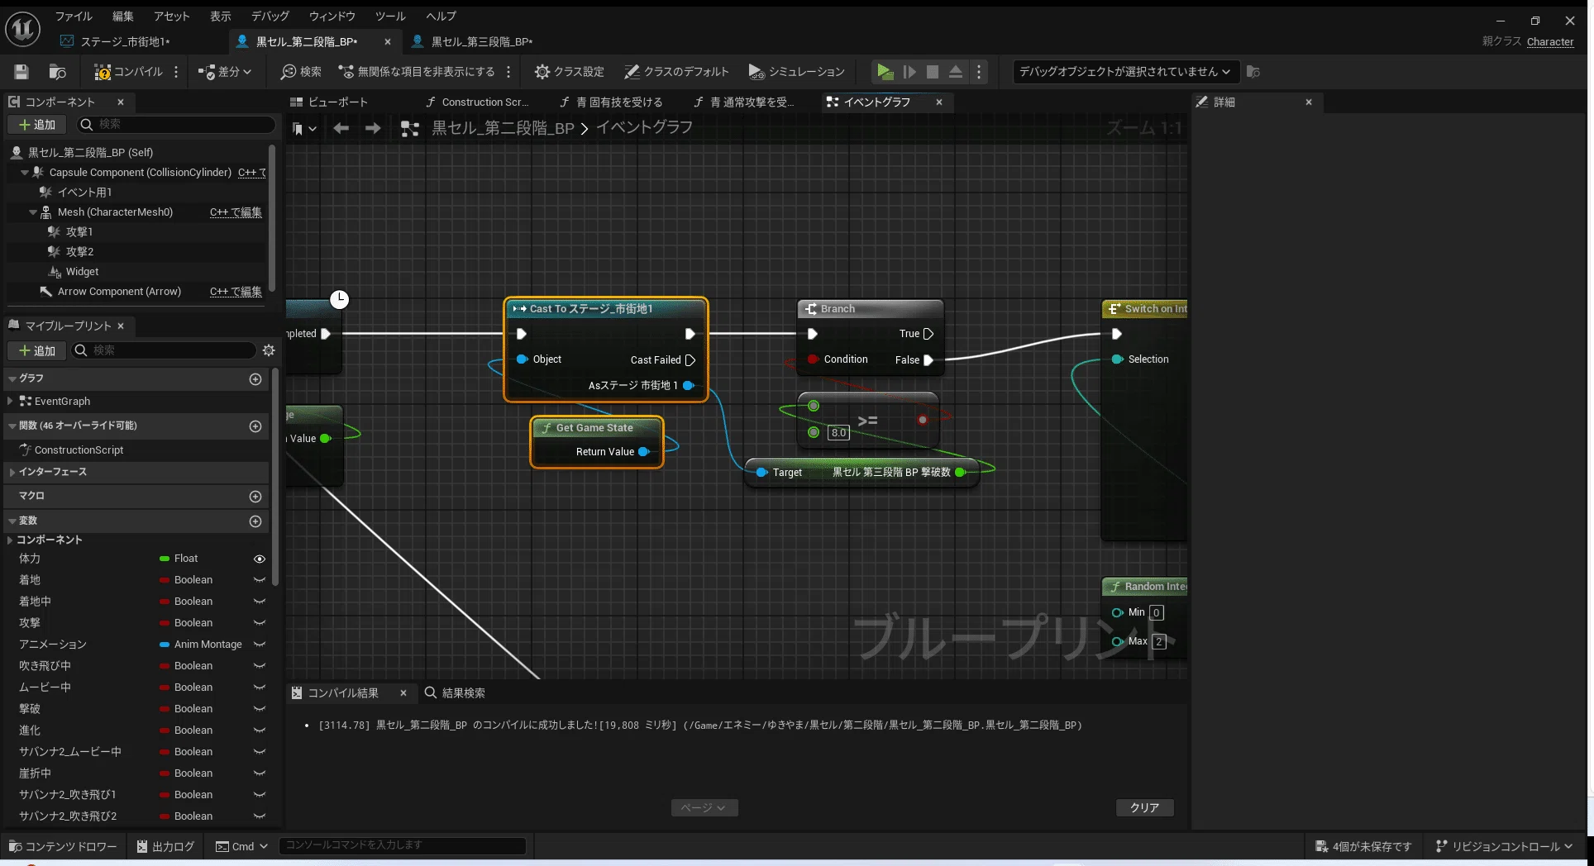
Task: Toggle 無関係な項目を非表示にする option
Action: point(417,72)
